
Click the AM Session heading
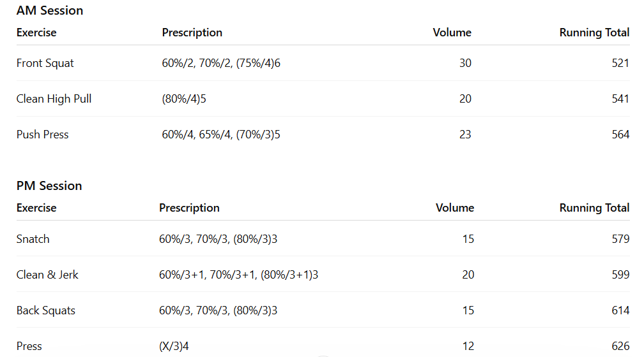point(50,10)
